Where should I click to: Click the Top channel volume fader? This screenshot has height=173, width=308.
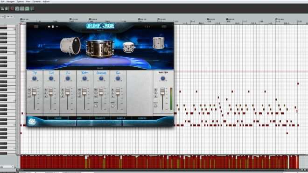point(35,91)
